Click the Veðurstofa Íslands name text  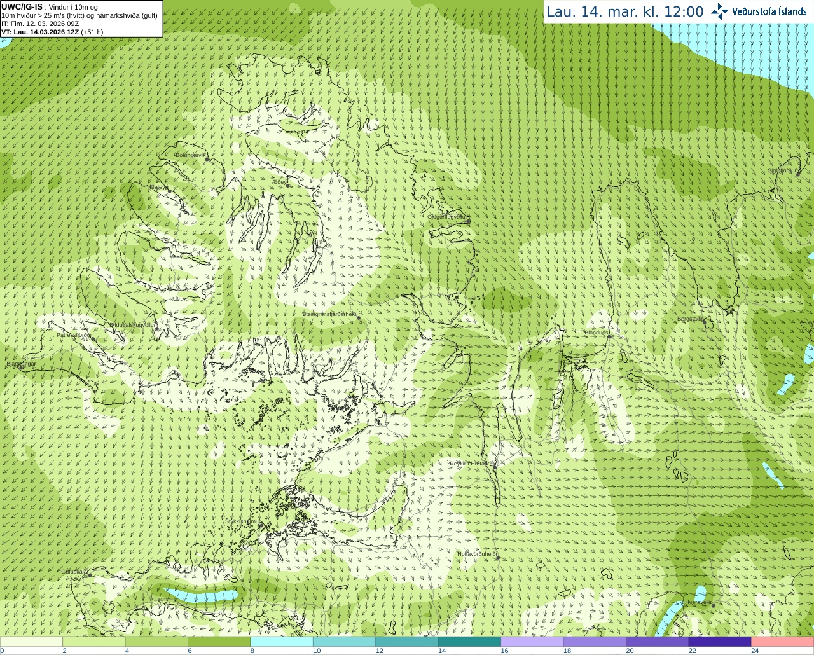769,11
